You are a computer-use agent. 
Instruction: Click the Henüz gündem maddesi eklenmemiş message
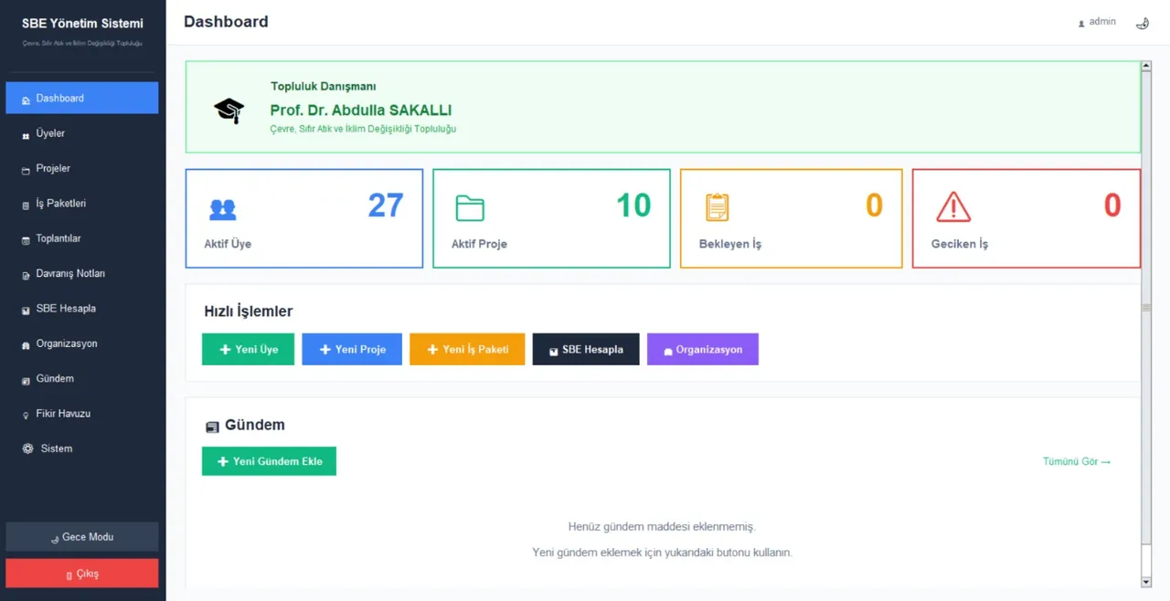tap(662, 527)
